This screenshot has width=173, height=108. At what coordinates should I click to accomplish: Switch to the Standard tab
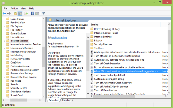click(x=66, y=100)
